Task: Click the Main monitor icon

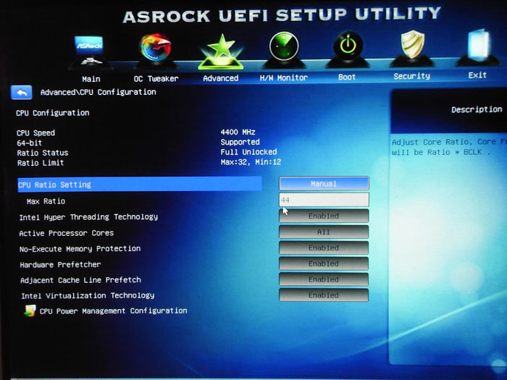Action: pyautogui.click(x=91, y=51)
